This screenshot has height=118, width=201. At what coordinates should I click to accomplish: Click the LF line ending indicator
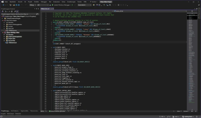[196, 111]
